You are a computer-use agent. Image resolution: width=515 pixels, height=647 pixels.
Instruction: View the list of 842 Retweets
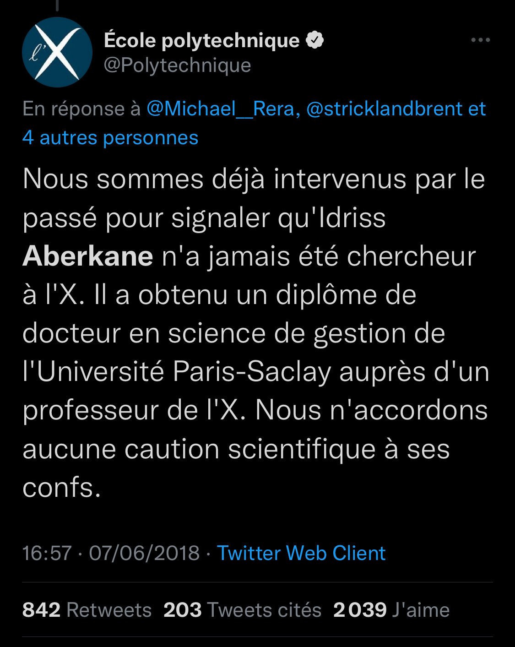[87, 610]
